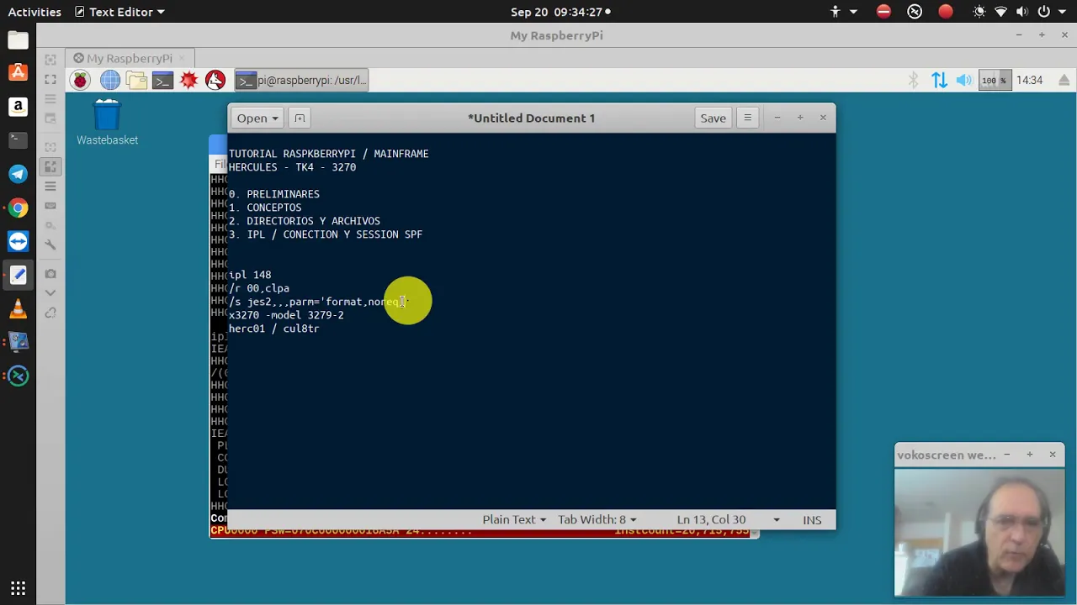Open the Pi file manager folders icon
The height and width of the screenshot is (605, 1077).
(x=136, y=81)
